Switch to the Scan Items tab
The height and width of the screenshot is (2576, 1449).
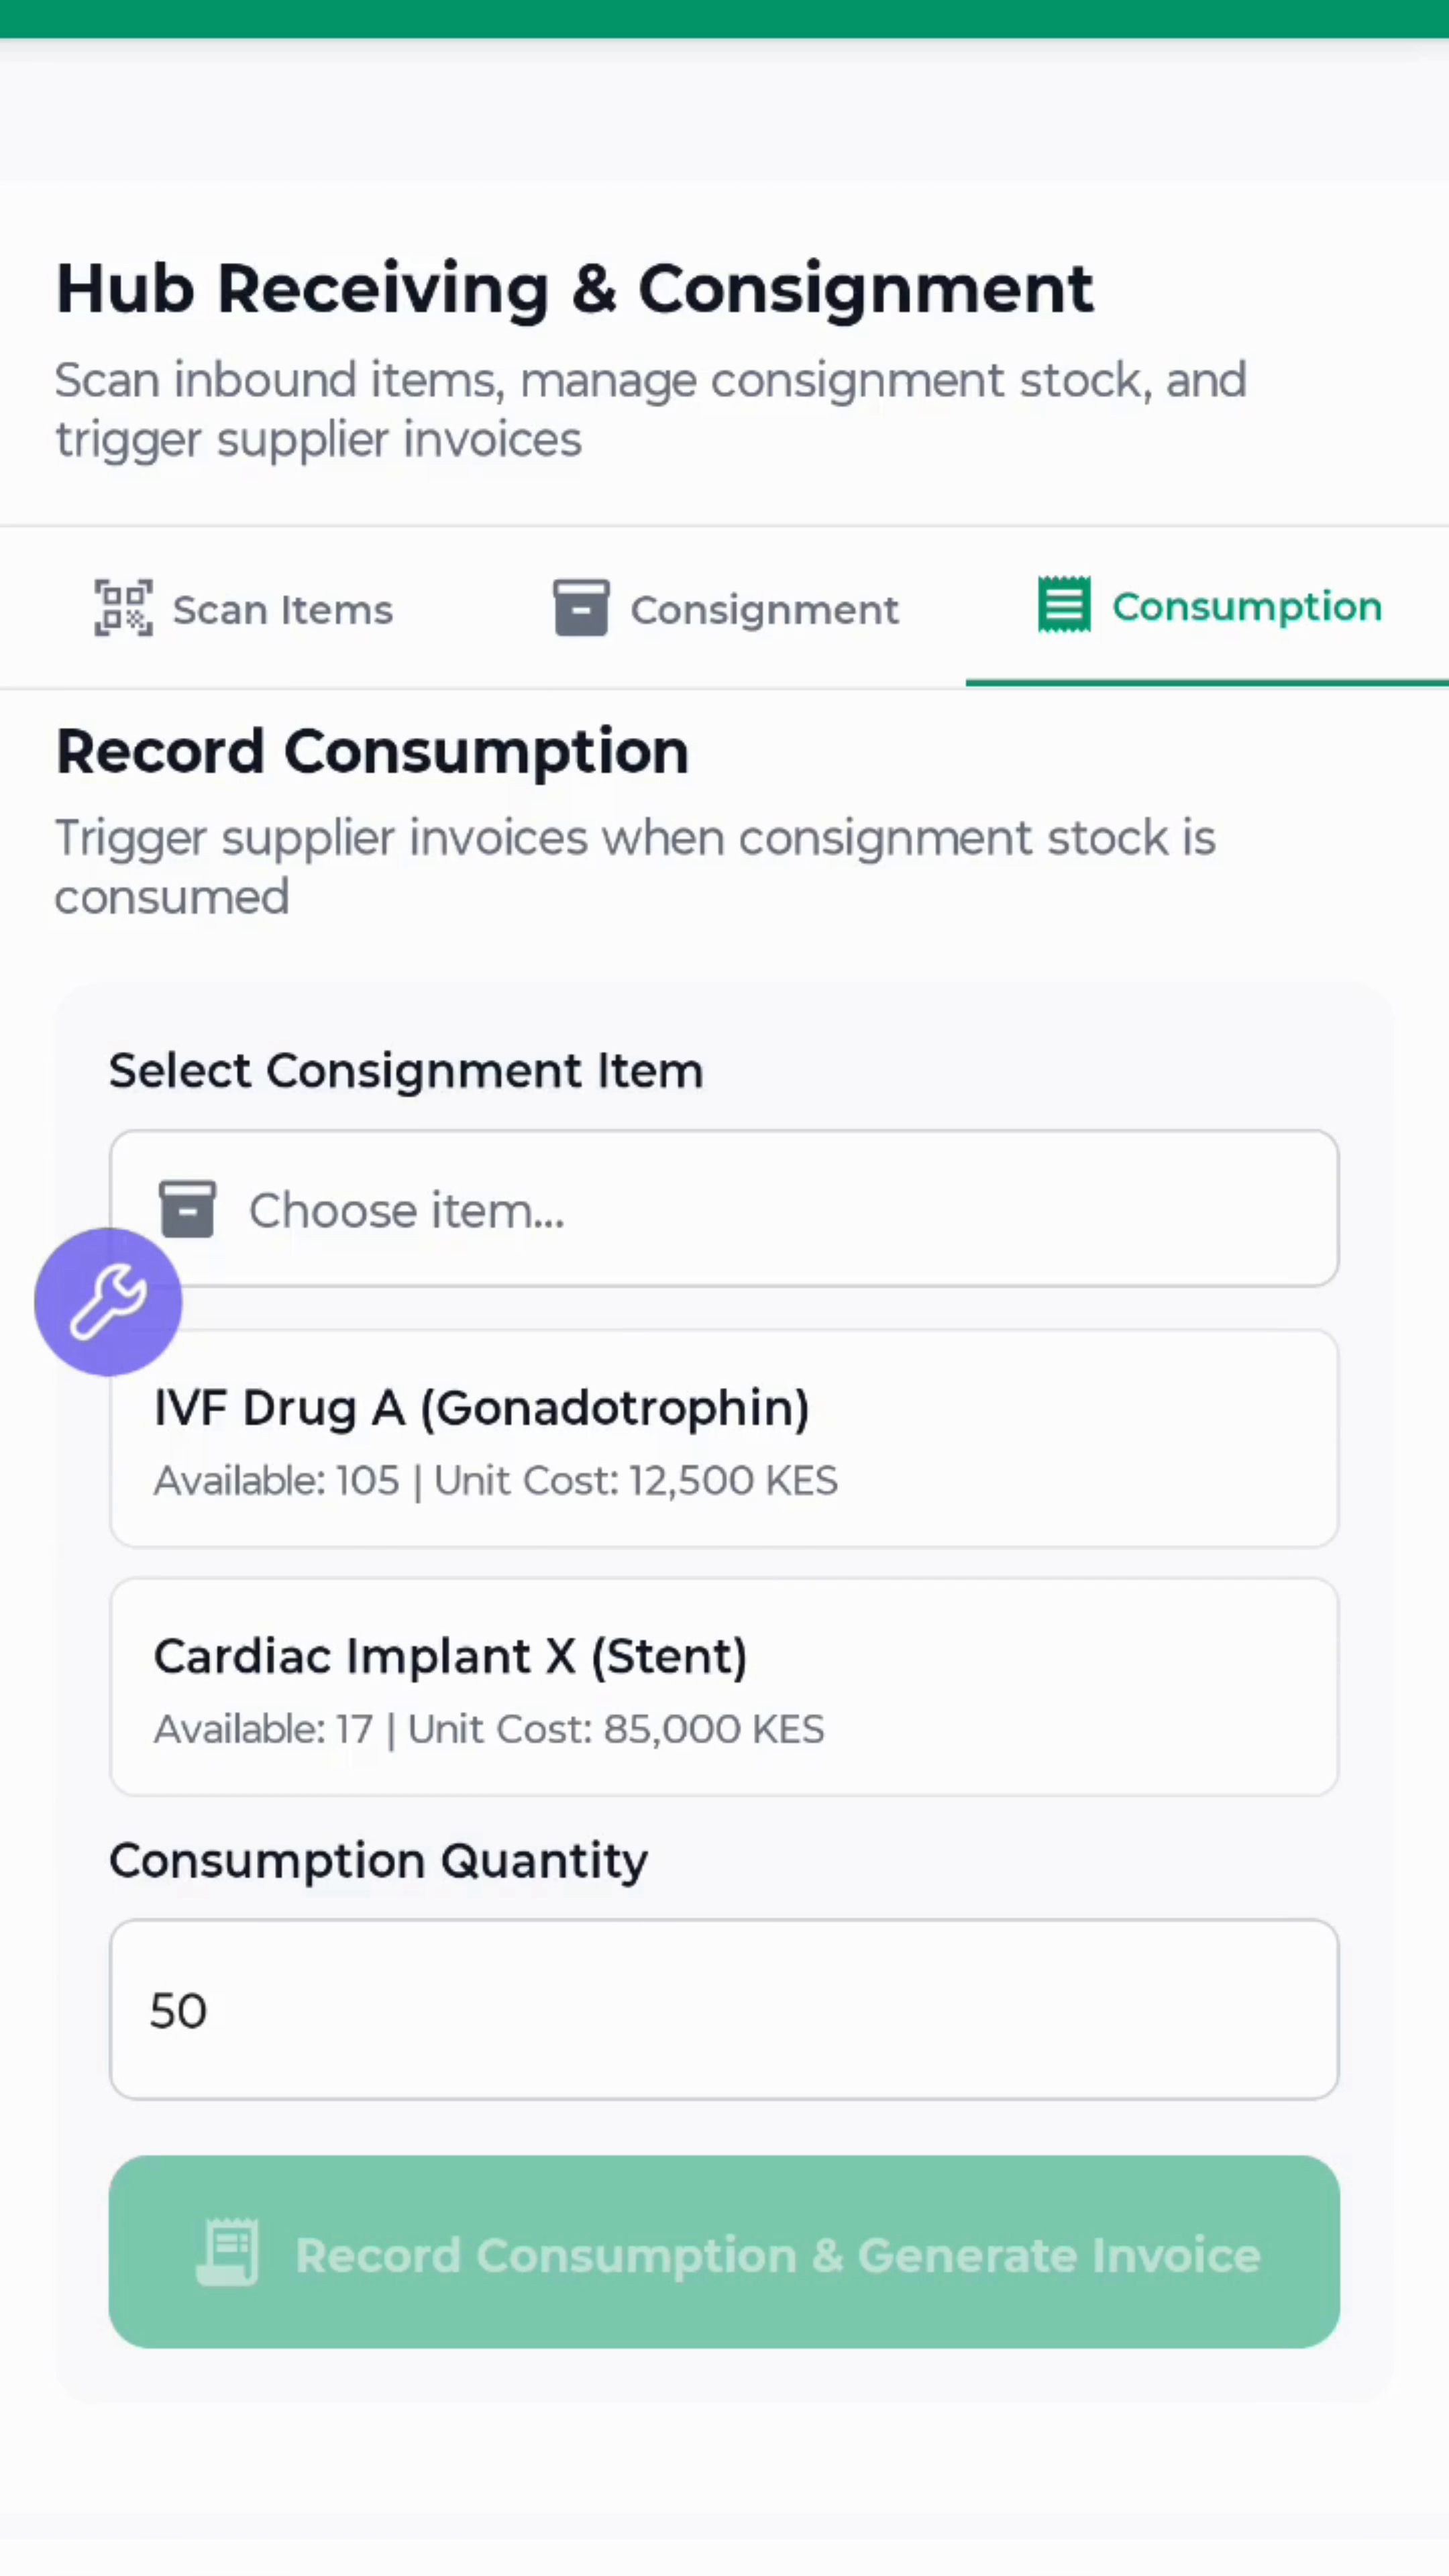click(x=283, y=610)
